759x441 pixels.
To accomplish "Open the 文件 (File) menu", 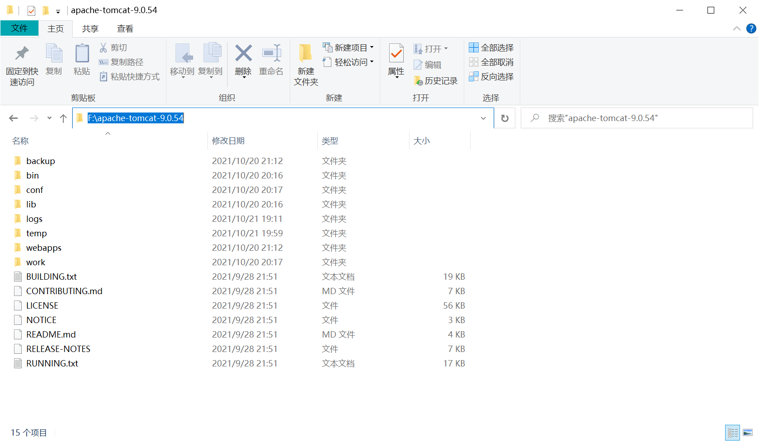I will point(19,28).
